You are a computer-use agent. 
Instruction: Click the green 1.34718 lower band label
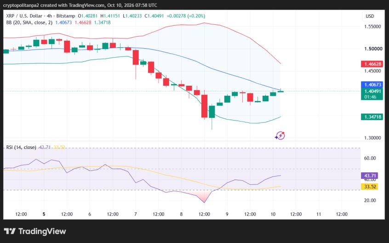coord(372,117)
